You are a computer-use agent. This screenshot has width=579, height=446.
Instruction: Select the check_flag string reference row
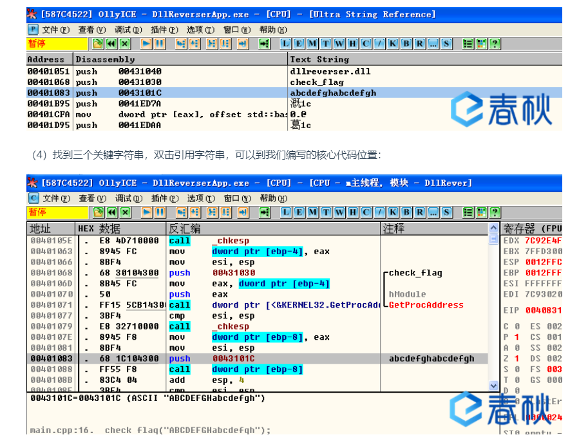click(193, 82)
